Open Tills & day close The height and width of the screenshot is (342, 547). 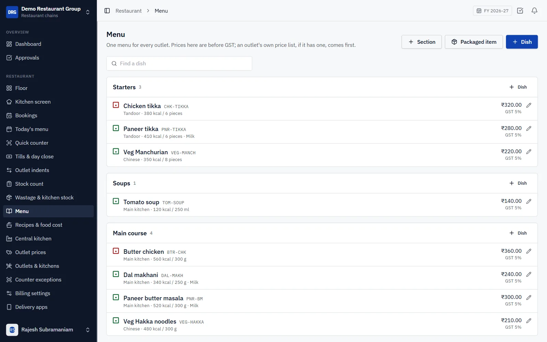click(x=48, y=157)
